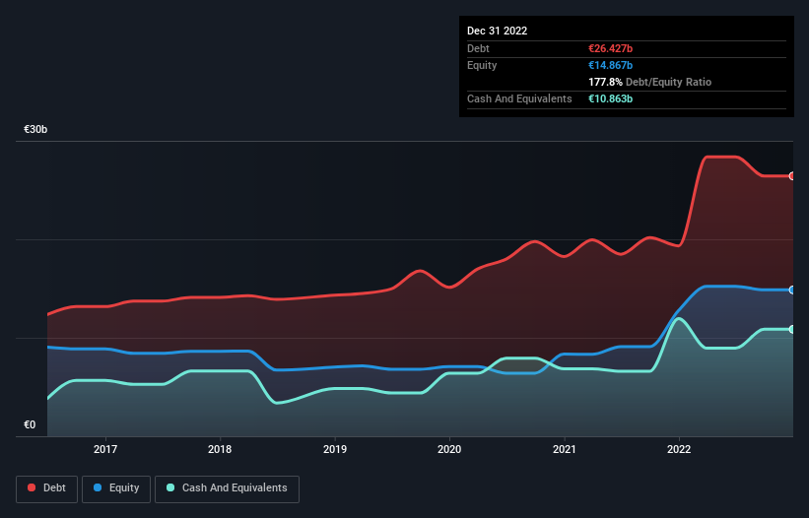Click the Debt row label in tooltip
This screenshot has height=518, width=809.
click(x=478, y=48)
